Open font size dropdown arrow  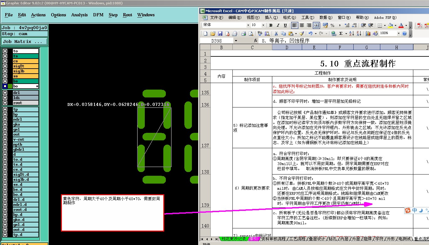pyautogui.click(x=263, y=25)
